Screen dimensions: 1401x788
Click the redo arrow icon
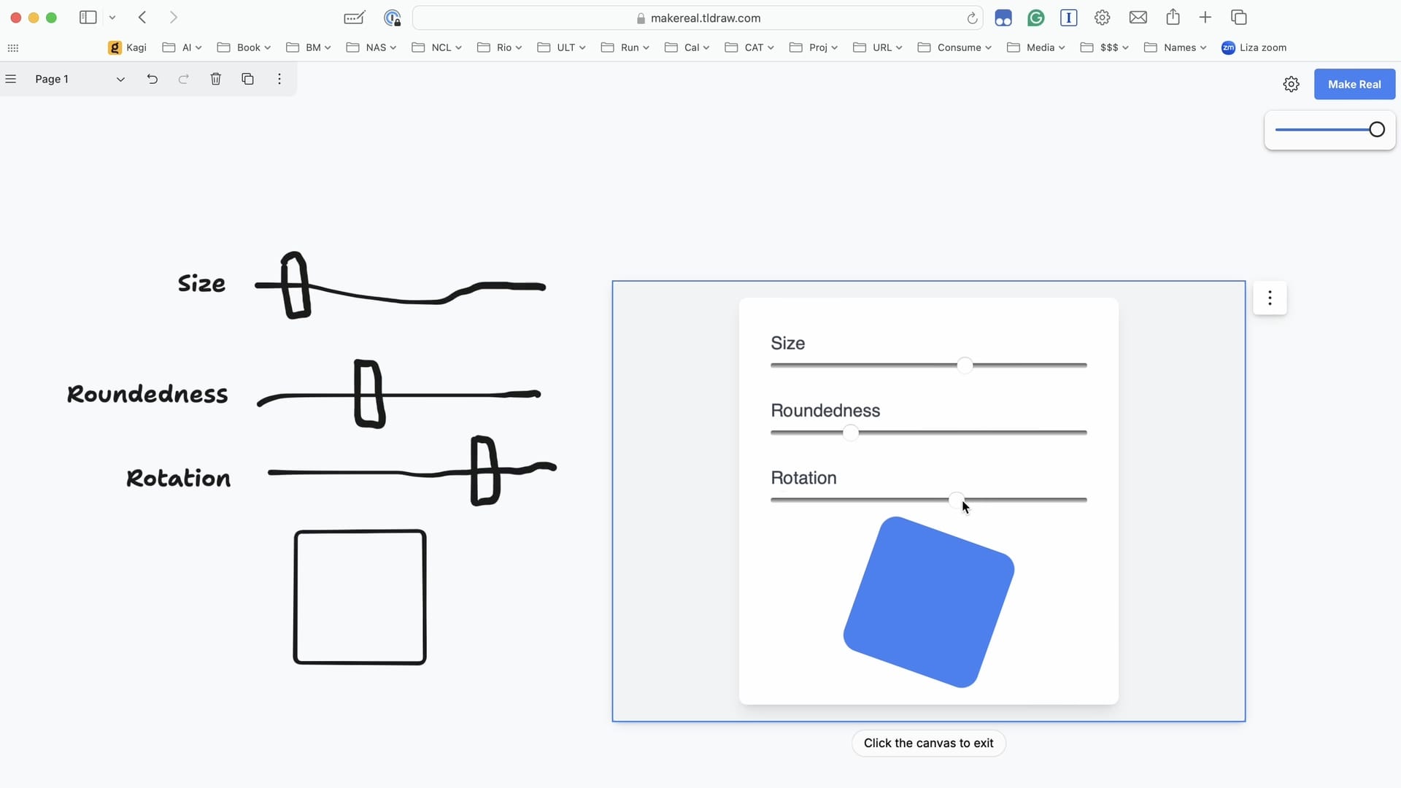184,79
